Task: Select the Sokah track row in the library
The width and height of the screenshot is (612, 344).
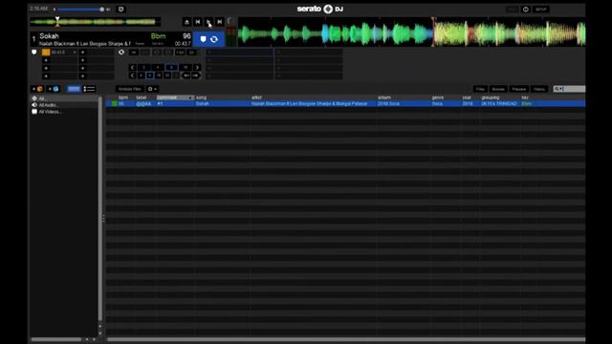Action: pyautogui.click(x=345, y=104)
